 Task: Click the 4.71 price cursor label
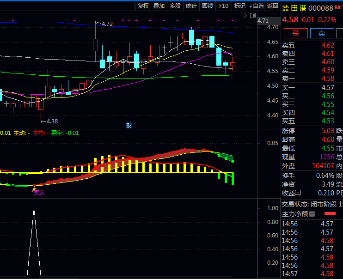(x=263, y=21)
